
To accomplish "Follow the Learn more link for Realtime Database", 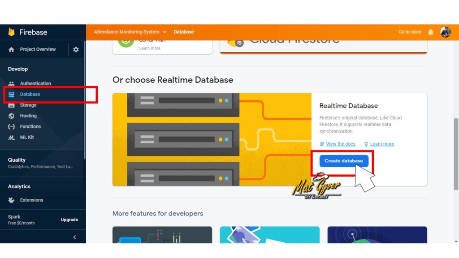I will 382,144.
